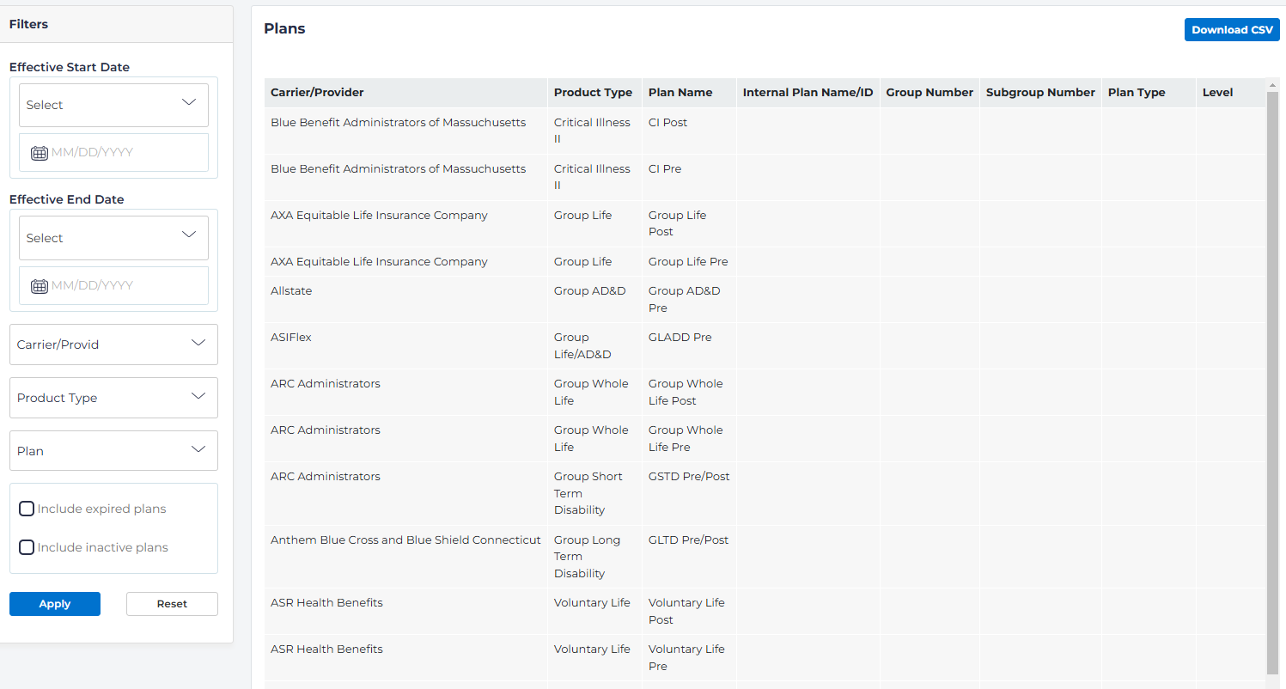Open Effective Start Date Select dropdown
Image resolution: width=1286 pixels, height=689 pixels.
tap(113, 105)
